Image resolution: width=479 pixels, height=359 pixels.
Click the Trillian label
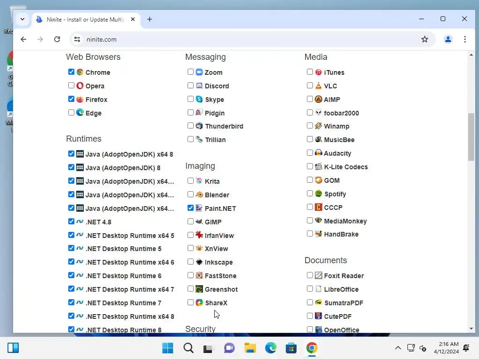[215, 140]
